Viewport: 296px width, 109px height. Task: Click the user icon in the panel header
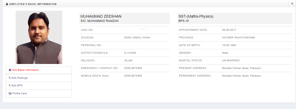[7, 4]
